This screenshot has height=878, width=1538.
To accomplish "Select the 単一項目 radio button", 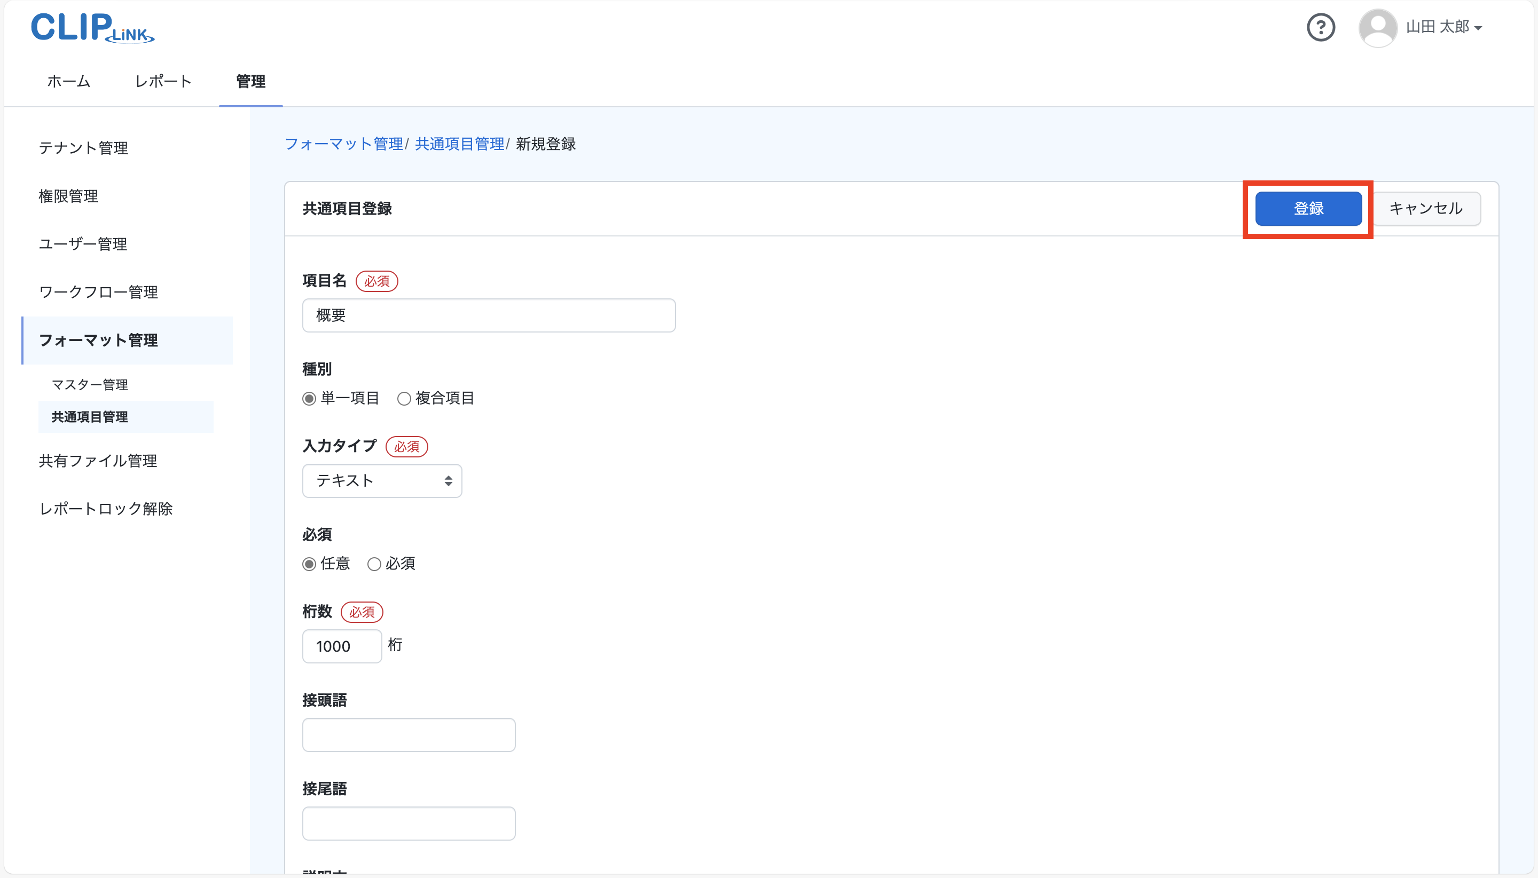I will (309, 398).
